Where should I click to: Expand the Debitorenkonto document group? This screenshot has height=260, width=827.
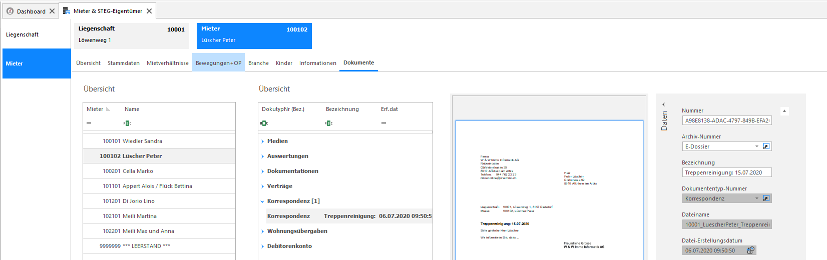pos(262,246)
